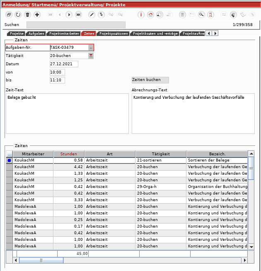
Task: Click the refresh icon in toolbar
Action: (18, 14)
